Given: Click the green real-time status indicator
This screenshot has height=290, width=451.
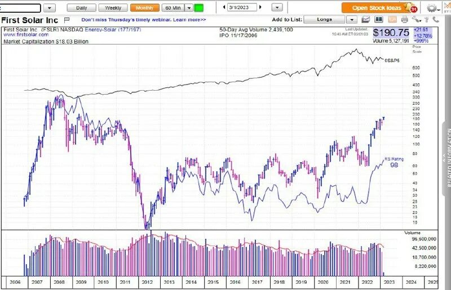Looking at the screenshot, I should click(199, 8).
